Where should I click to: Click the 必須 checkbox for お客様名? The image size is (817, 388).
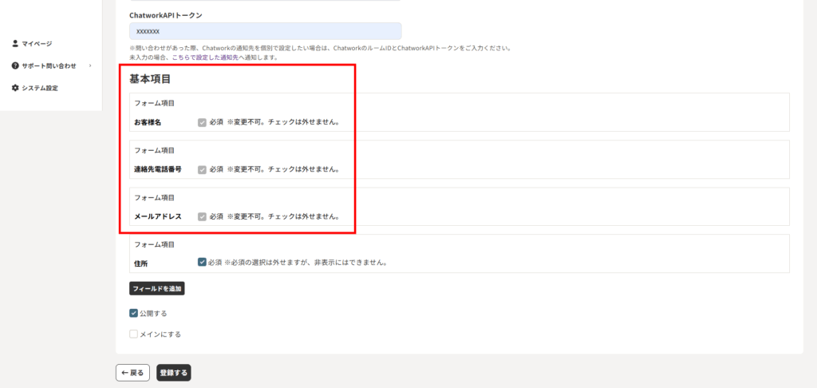click(x=202, y=123)
